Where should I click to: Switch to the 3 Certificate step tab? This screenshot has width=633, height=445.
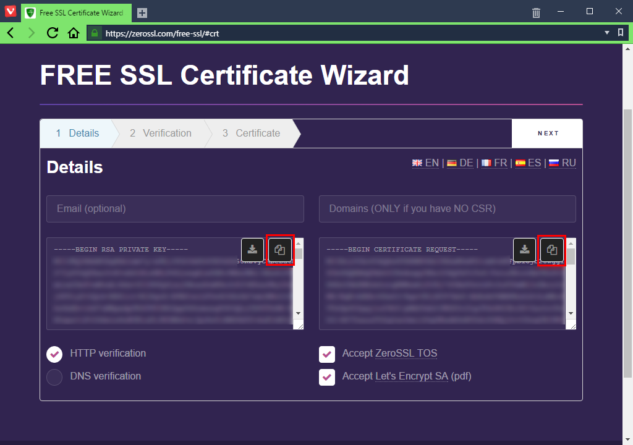click(x=251, y=133)
